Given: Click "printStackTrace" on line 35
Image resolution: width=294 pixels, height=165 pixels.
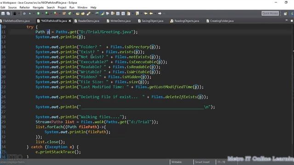Looking at the screenshot, I should pyautogui.click(x=57, y=152).
